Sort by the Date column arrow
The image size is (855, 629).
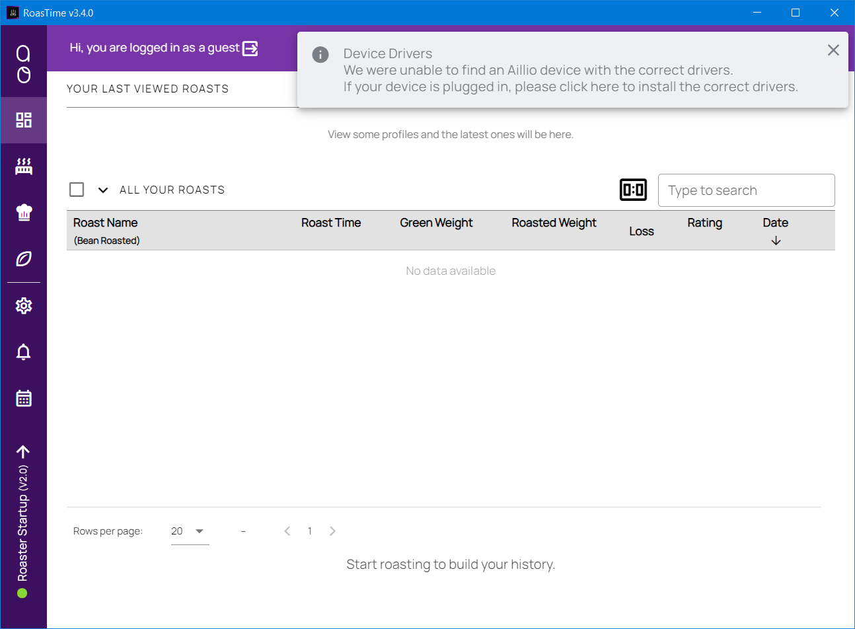tap(776, 241)
